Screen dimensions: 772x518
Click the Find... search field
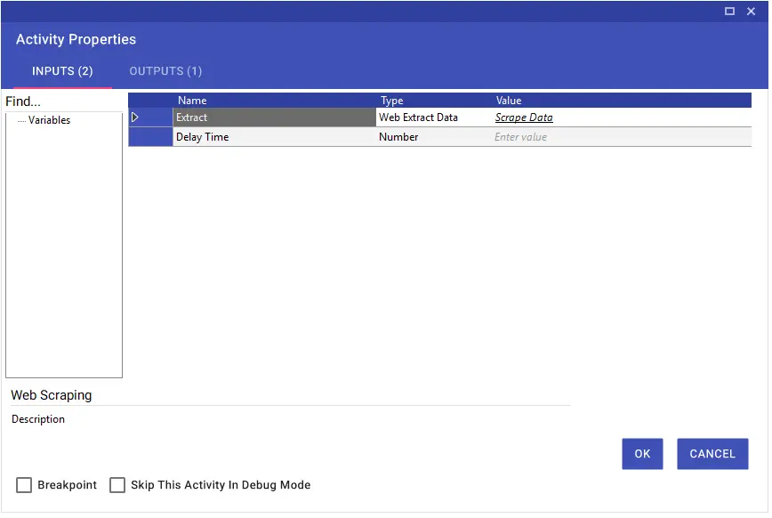click(x=64, y=101)
